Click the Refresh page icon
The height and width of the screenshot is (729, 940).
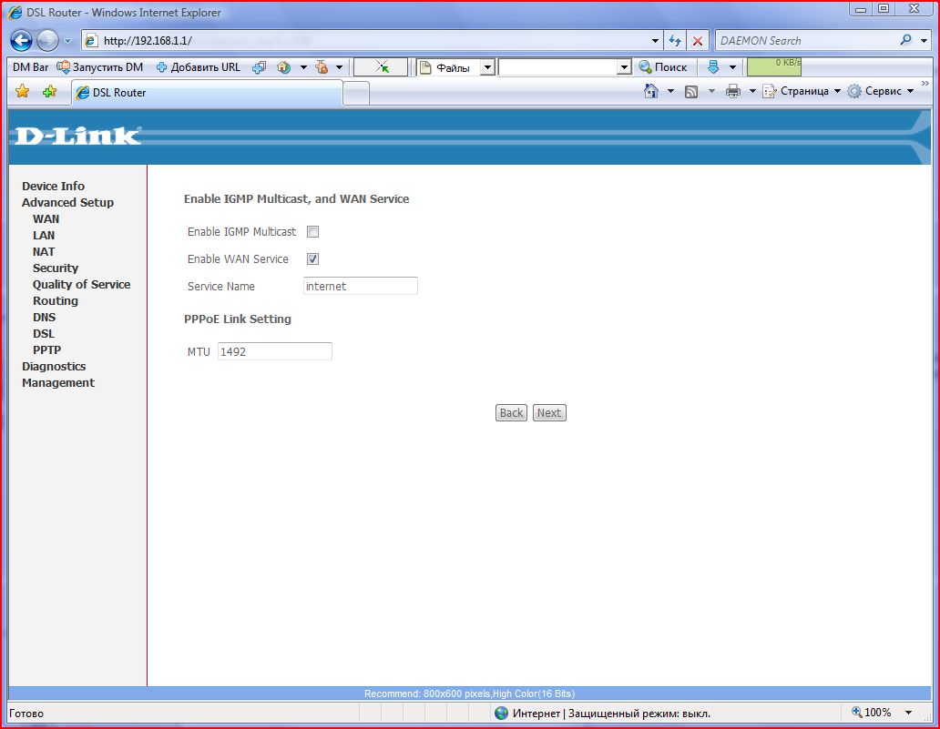(x=675, y=41)
